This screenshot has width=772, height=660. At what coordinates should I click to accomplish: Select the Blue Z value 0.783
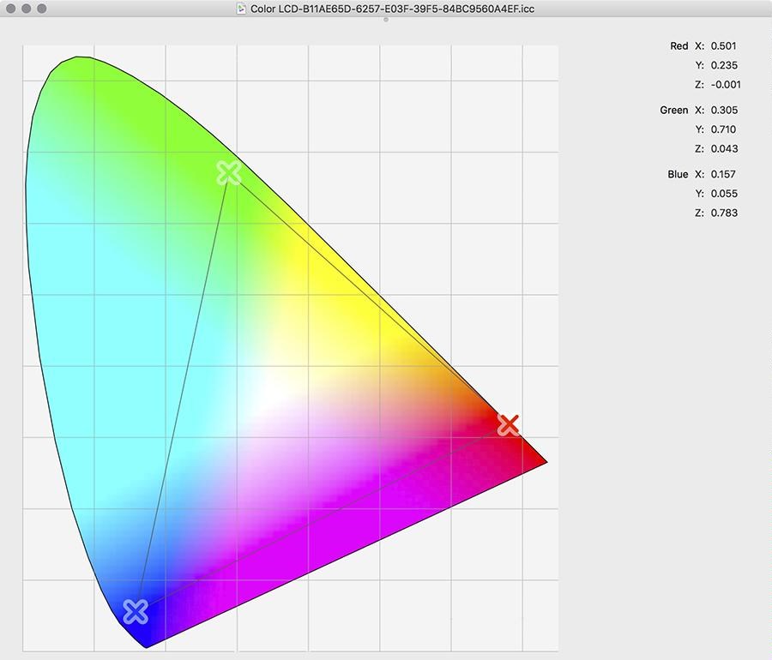[724, 213]
